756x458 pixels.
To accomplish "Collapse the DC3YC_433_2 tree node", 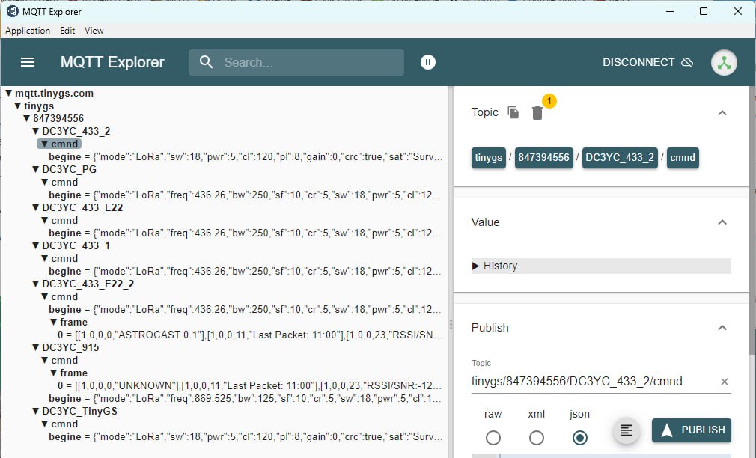I will pyautogui.click(x=36, y=131).
